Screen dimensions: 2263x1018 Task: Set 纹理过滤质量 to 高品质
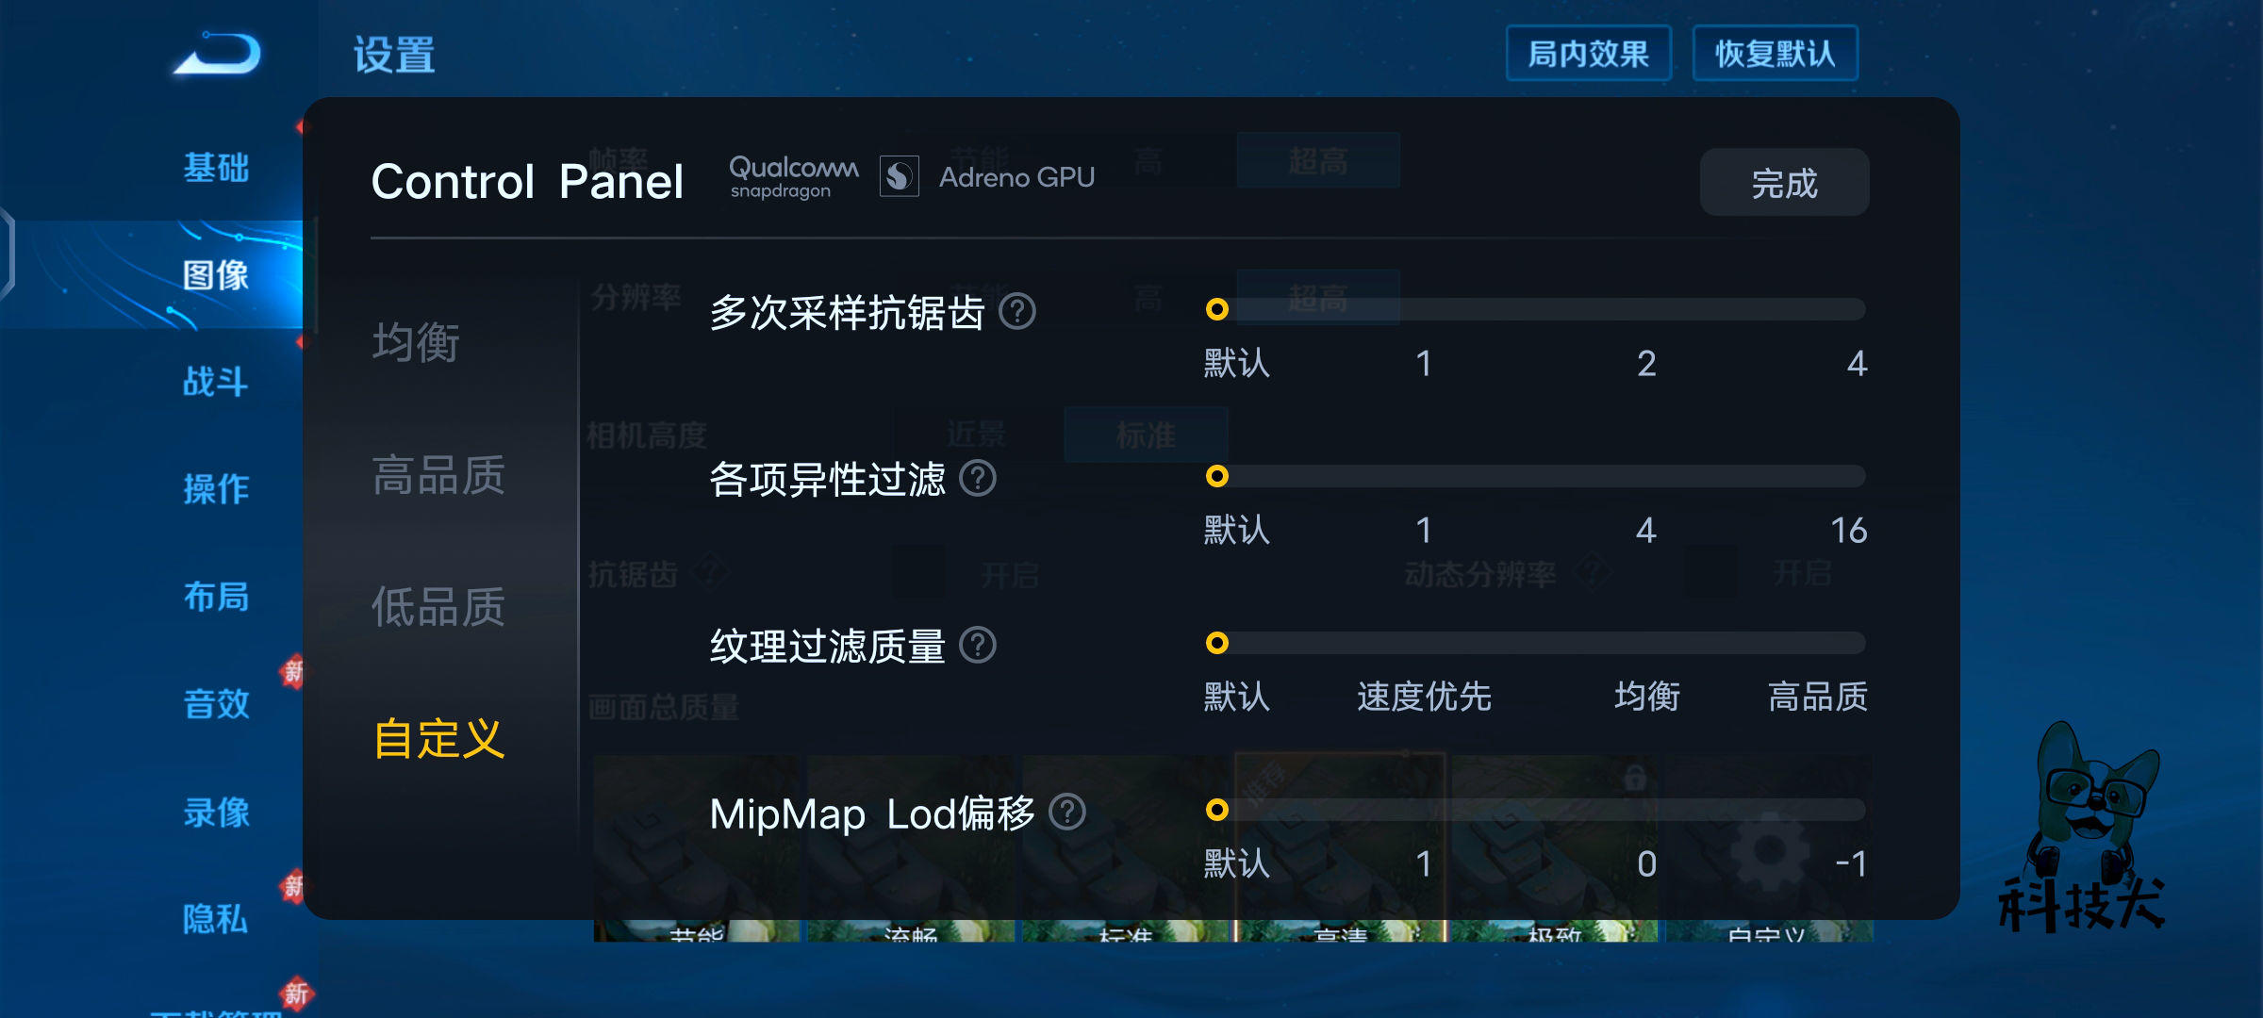[1818, 697]
